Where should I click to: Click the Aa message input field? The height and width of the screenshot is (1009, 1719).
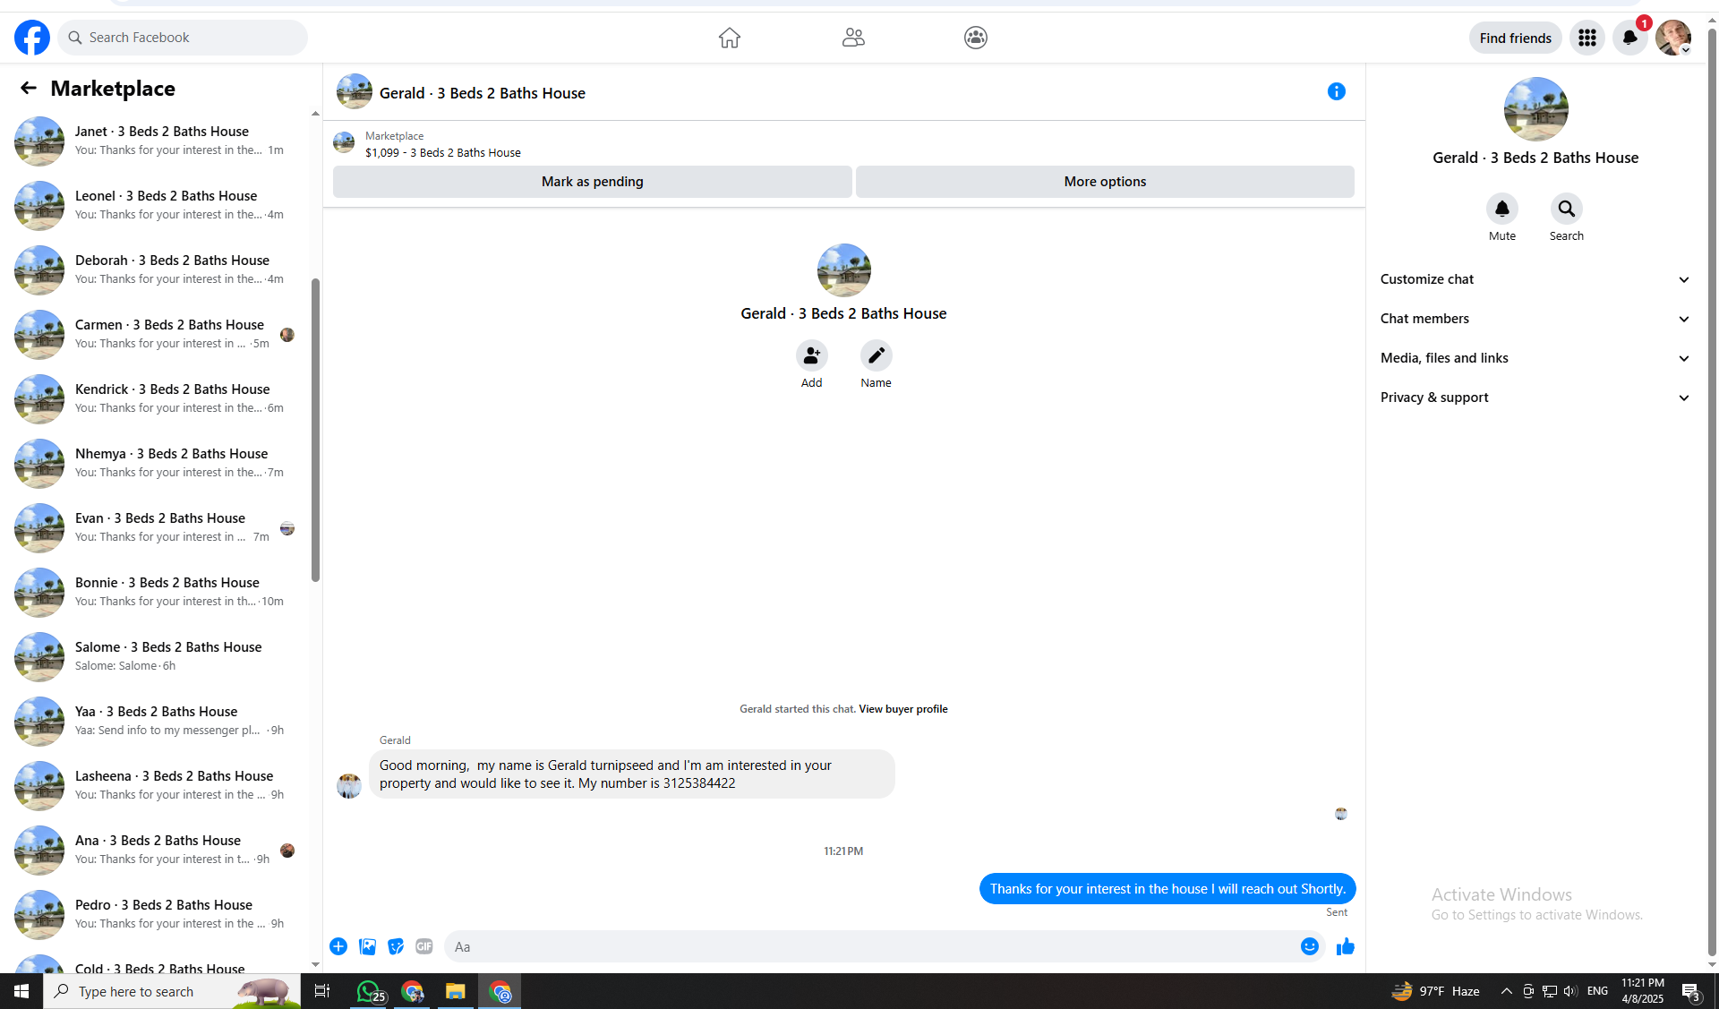(x=868, y=946)
